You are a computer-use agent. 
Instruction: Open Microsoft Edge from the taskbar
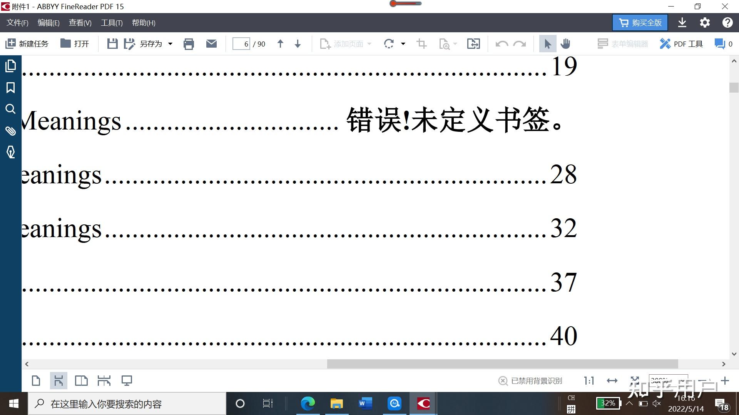point(308,403)
